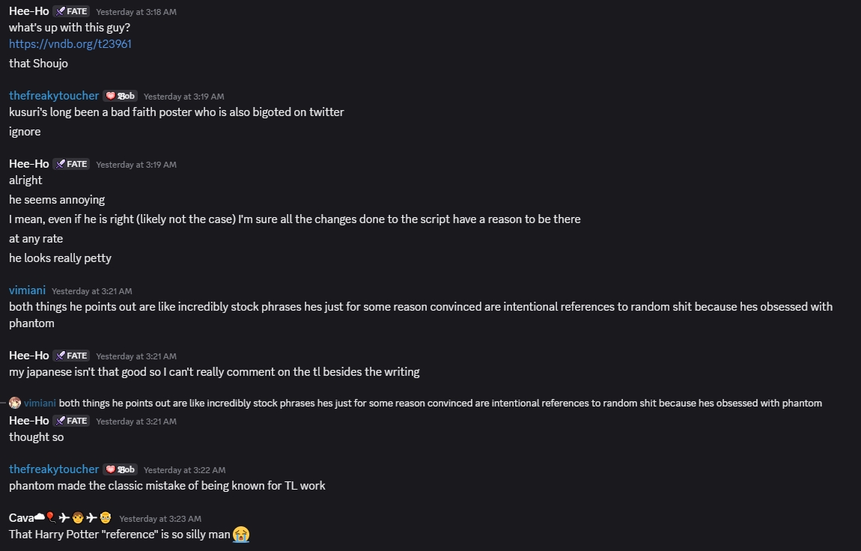Click Hee-Ho's username above 'alright'
The image size is (861, 551).
pyautogui.click(x=29, y=163)
